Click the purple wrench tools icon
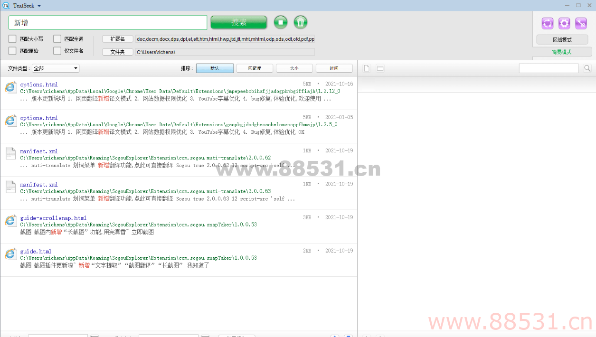 click(x=581, y=23)
